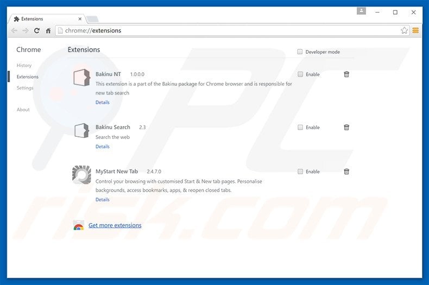Switch to the Extensions browser tab
Screen dimensions: 429x285
point(47,19)
